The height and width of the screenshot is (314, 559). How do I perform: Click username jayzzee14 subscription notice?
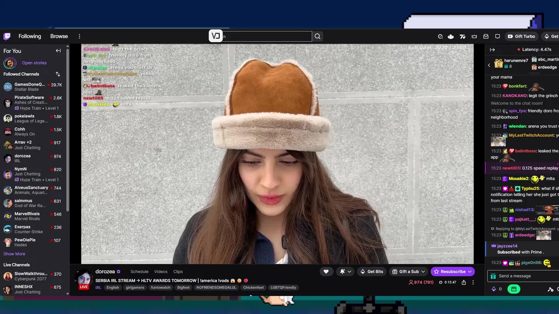click(507, 246)
